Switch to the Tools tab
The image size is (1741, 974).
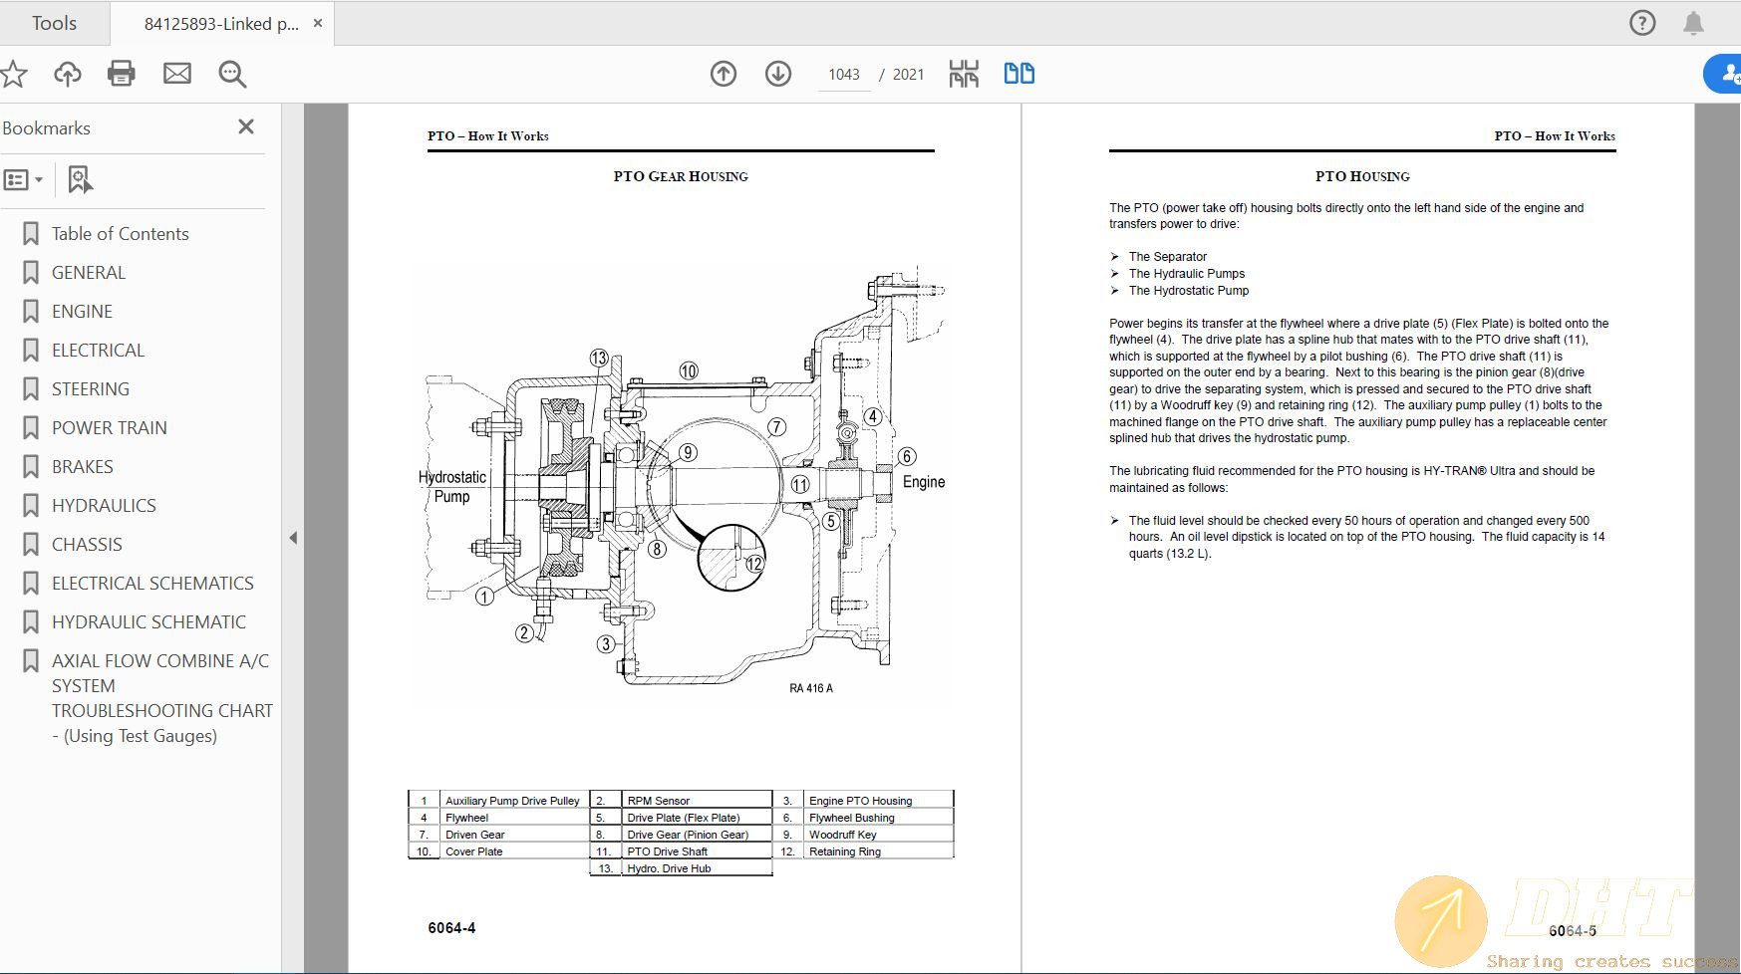click(x=55, y=22)
